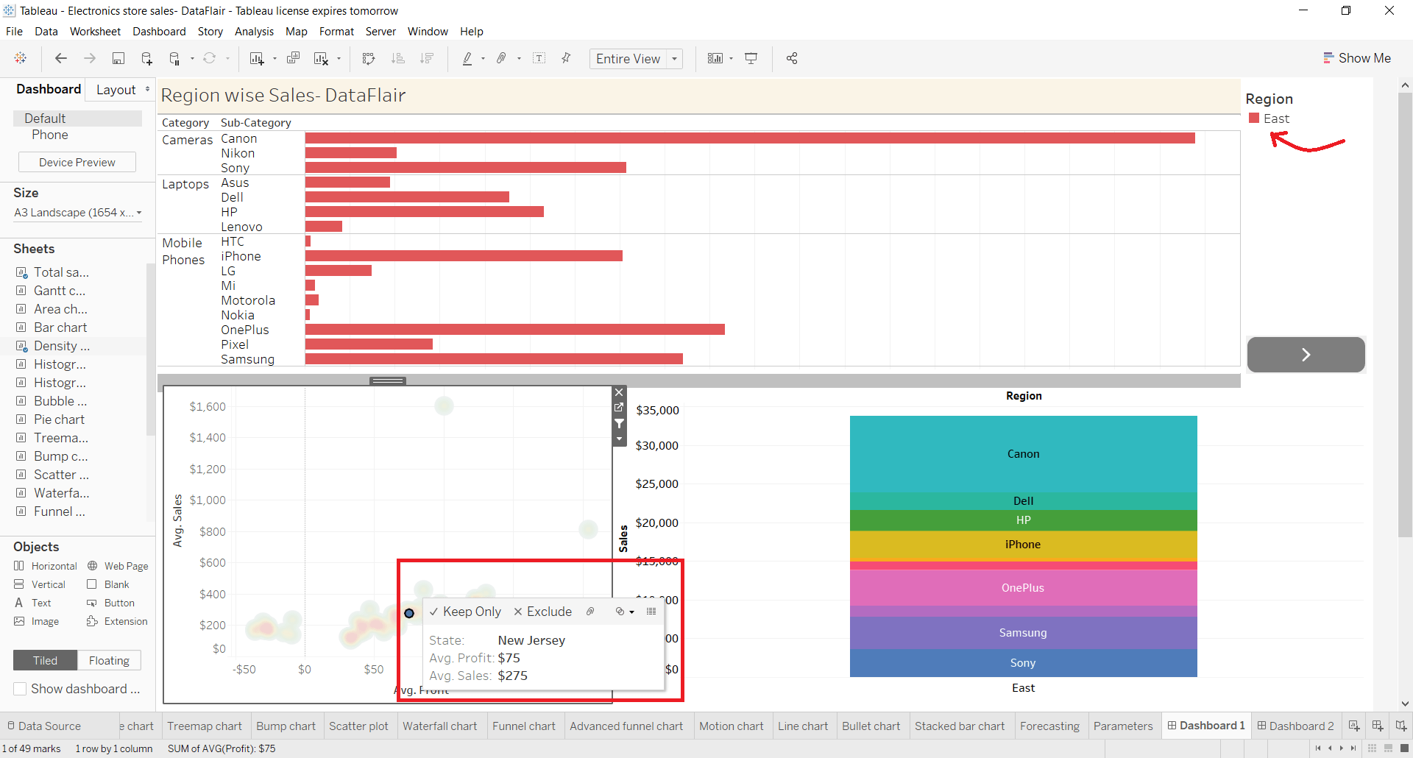Open the Pause Auto Updates dropdown arrow
Image resolution: width=1413 pixels, height=758 pixels.
pos(192,59)
